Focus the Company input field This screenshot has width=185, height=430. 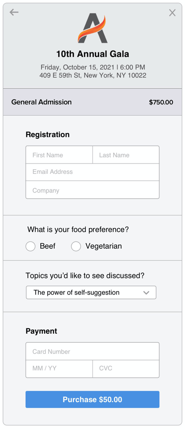point(92,190)
